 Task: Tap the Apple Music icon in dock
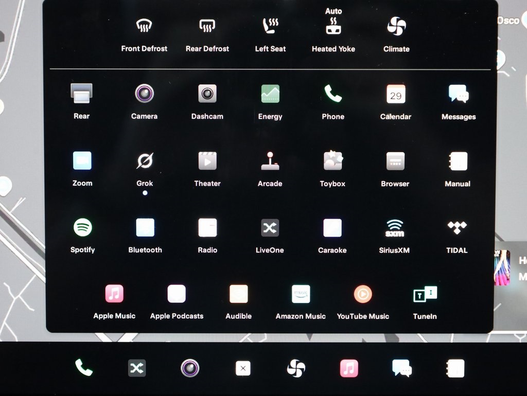349,368
